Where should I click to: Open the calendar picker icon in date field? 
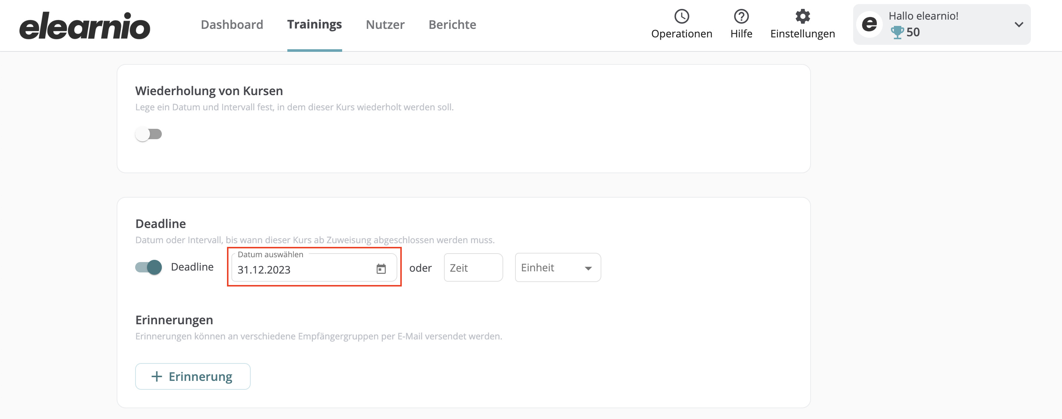pos(381,269)
